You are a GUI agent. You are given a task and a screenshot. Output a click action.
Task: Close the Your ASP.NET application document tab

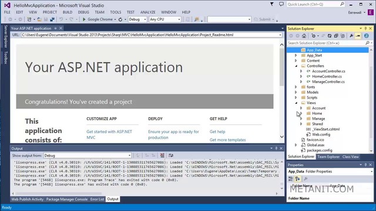tap(61, 28)
